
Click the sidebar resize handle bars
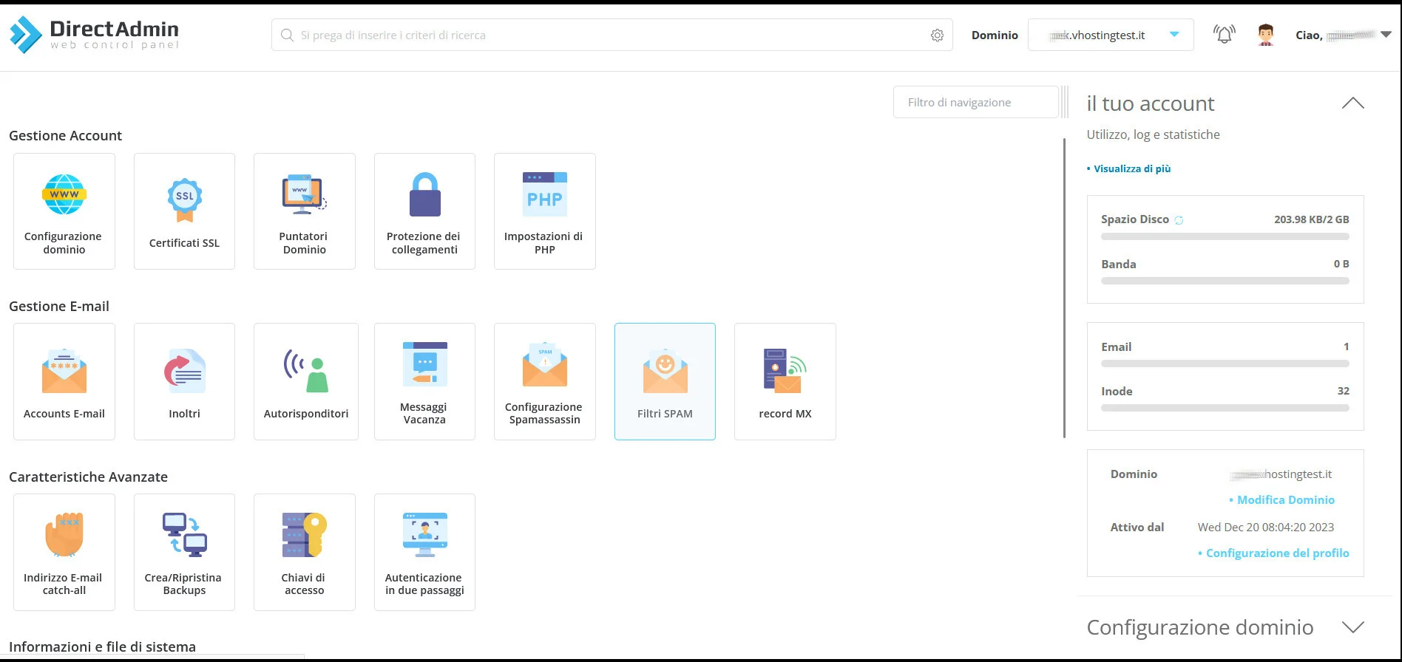coord(1065,102)
